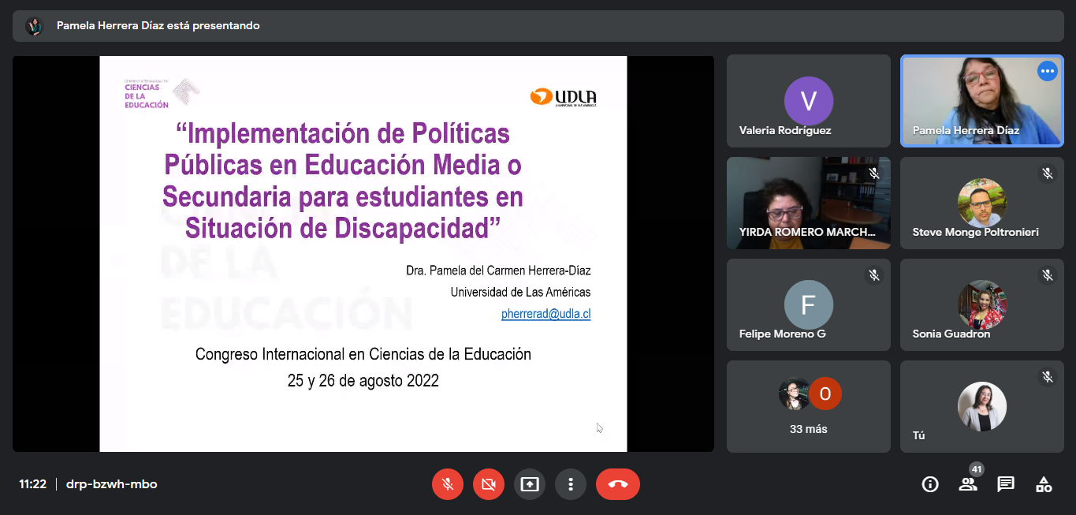Select Valeria Rodríguez participant tile

(x=809, y=101)
